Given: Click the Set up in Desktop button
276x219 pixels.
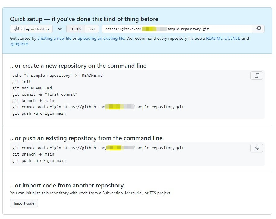Looking at the screenshot, I should [31, 29].
